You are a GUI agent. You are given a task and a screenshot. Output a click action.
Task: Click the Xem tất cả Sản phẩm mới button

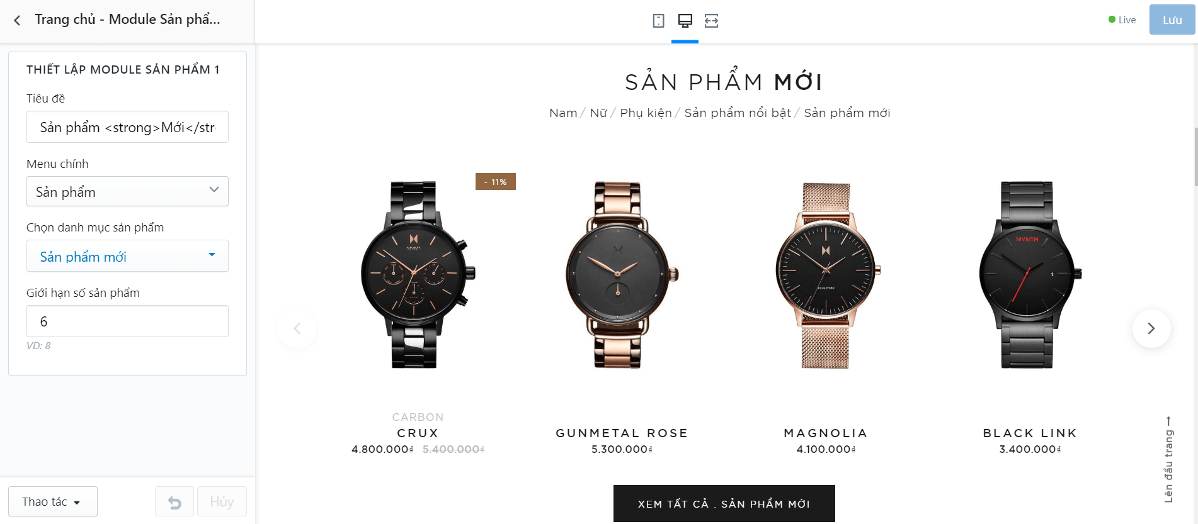pyautogui.click(x=724, y=503)
